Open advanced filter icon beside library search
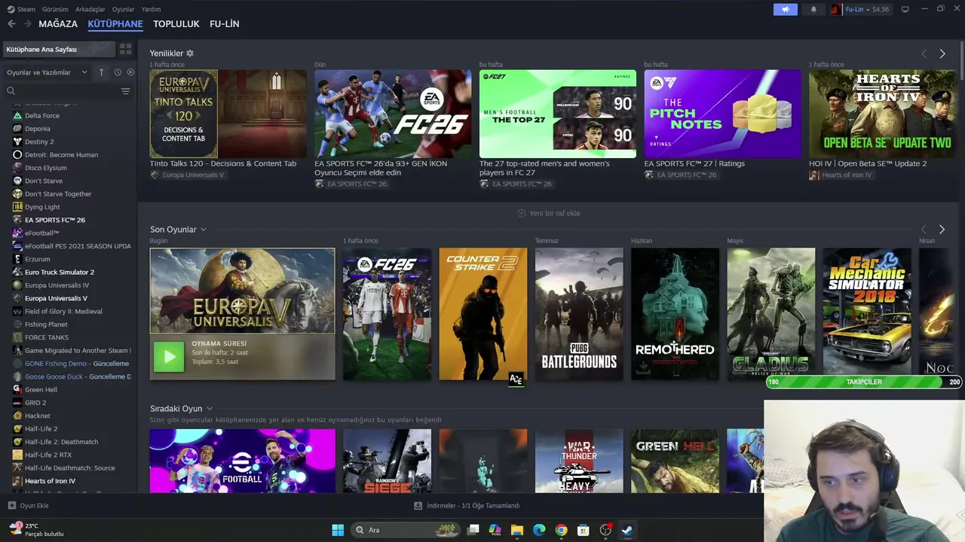Screen dimensions: 965x542 click(125, 91)
